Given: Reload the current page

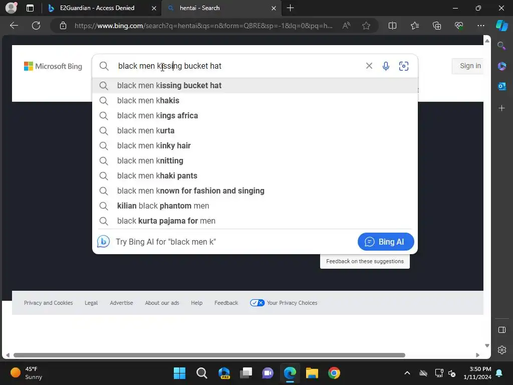Looking at the screenshot, I should click(36, 26).
